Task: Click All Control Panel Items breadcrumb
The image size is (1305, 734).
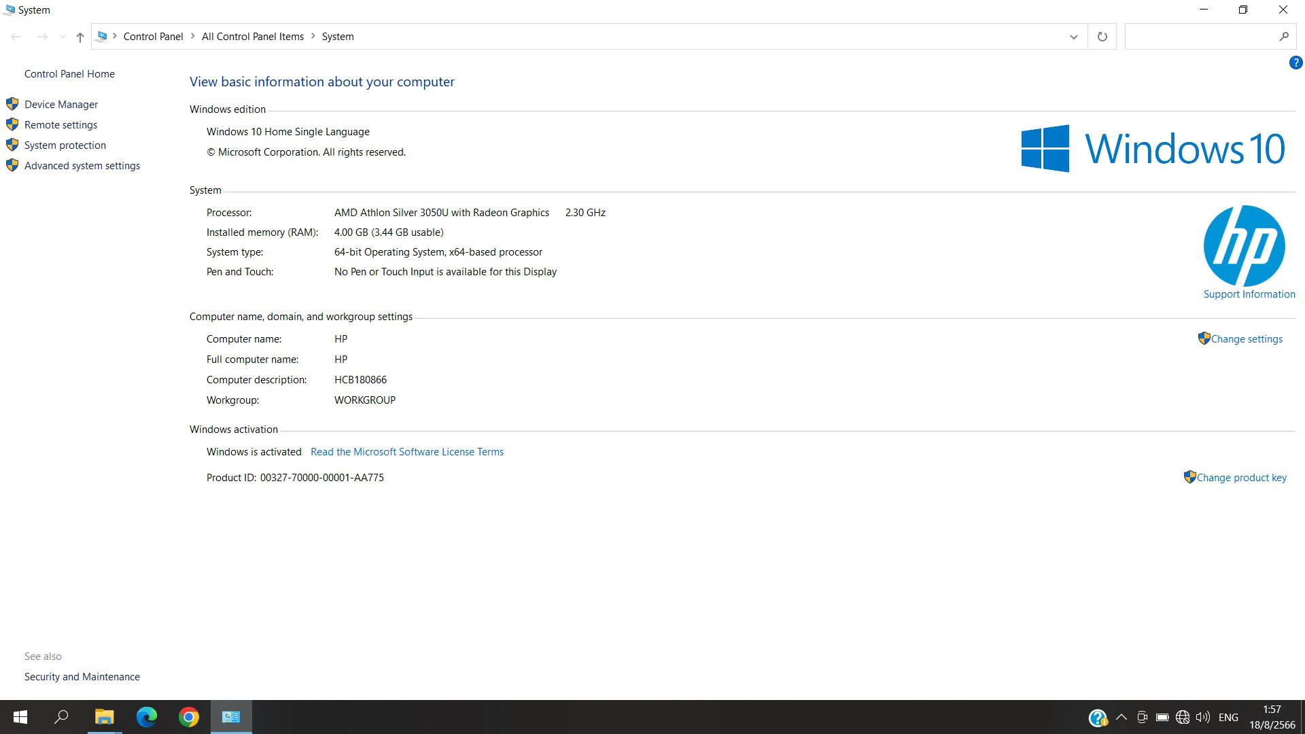Action: click(253, 37)
